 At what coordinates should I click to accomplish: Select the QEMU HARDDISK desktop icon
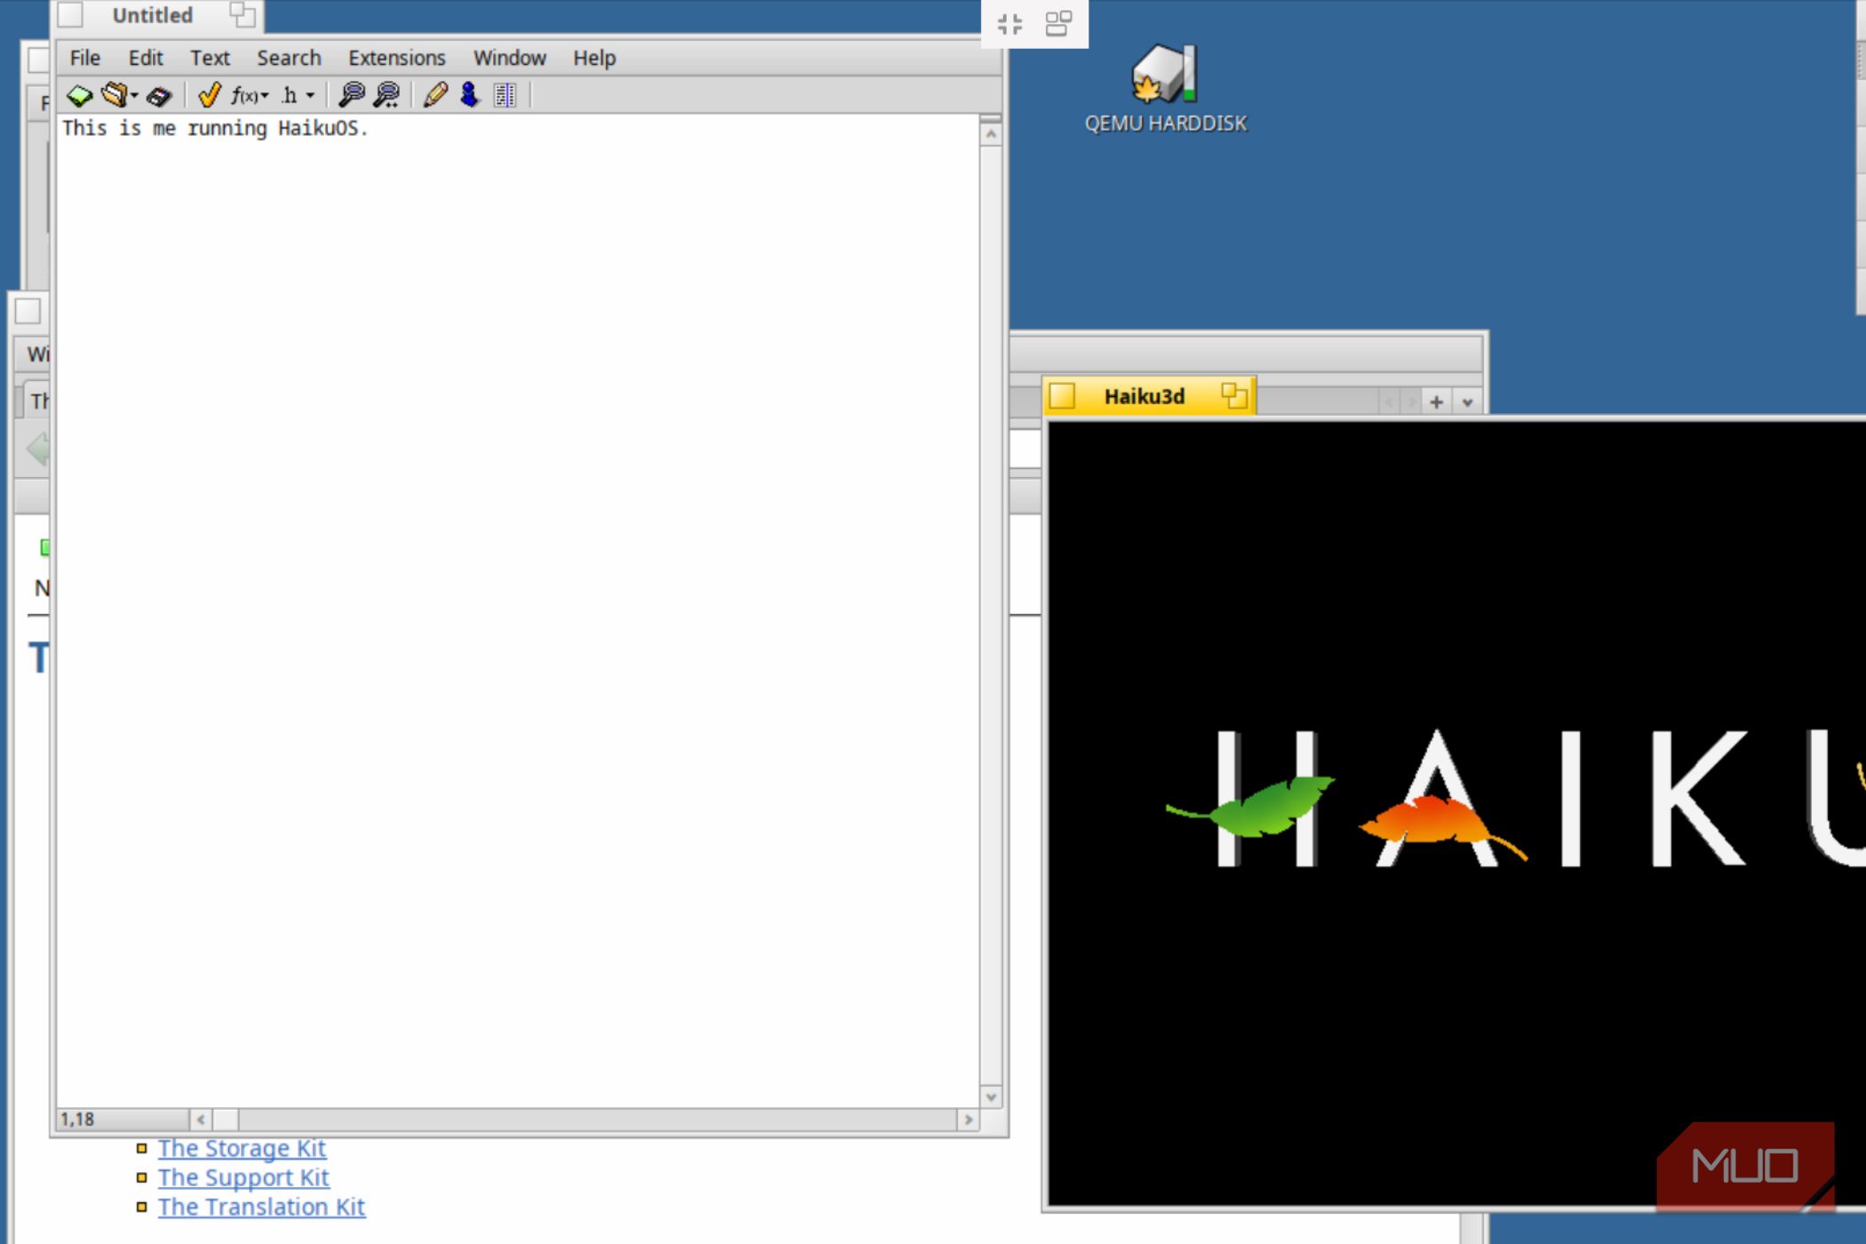[x=1165, y=89]
